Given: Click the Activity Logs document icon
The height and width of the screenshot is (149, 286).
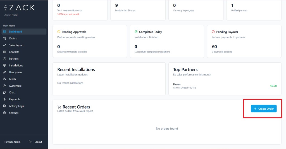Looking at the screenshot, I should [x=4, y=106].
